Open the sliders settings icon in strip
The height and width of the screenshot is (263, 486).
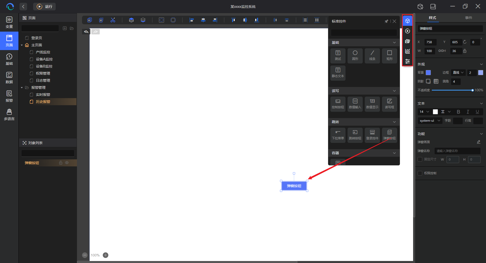[408, 61]
